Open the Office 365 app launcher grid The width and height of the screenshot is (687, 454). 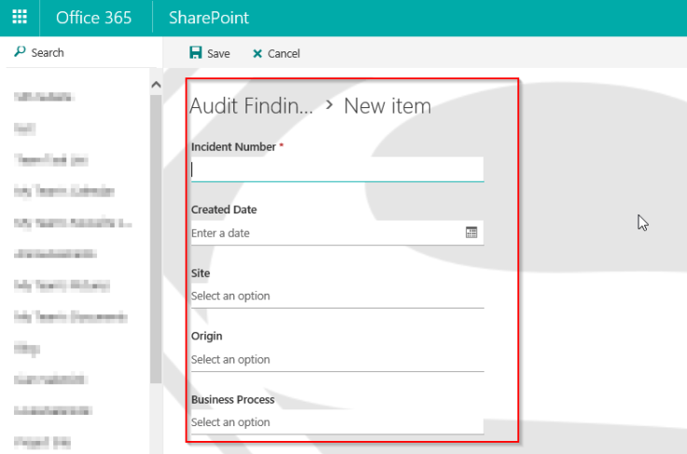point(20,18)
